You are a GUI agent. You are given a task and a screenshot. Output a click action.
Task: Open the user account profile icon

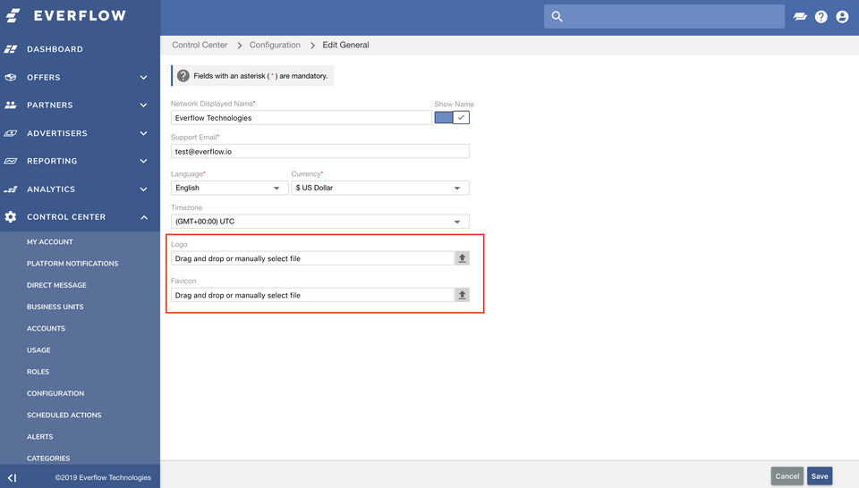pos(842,17)
